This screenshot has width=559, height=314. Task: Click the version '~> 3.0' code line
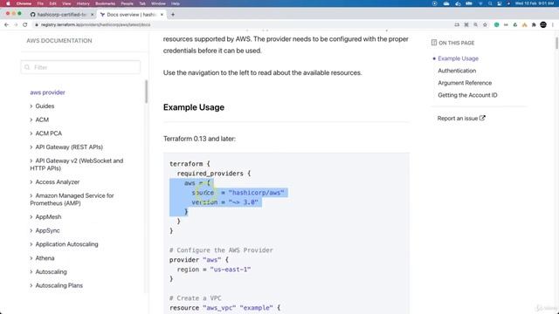[x=224, y=202]
